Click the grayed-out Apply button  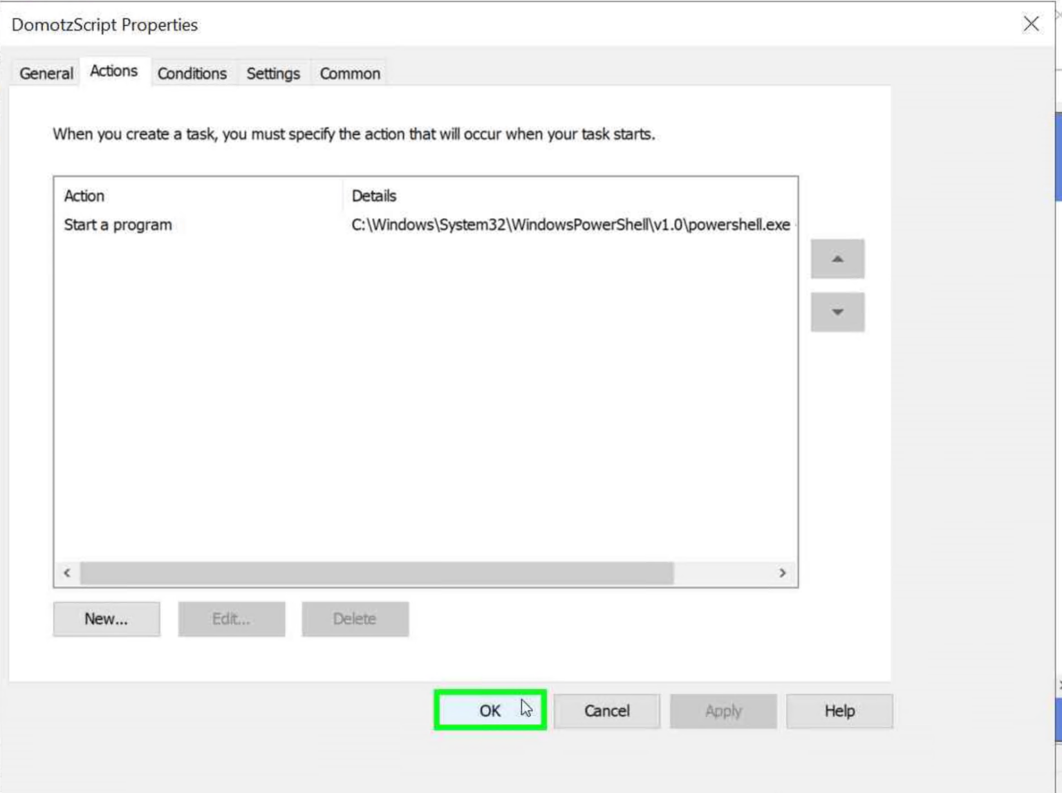tap(723, 711)
